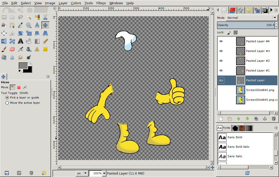Choose the Eraser tool

(12, 49)
